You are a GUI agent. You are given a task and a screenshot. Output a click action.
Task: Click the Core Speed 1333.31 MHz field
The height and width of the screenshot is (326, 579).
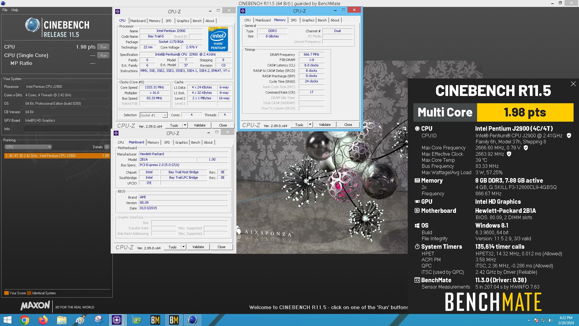[154, 88]
